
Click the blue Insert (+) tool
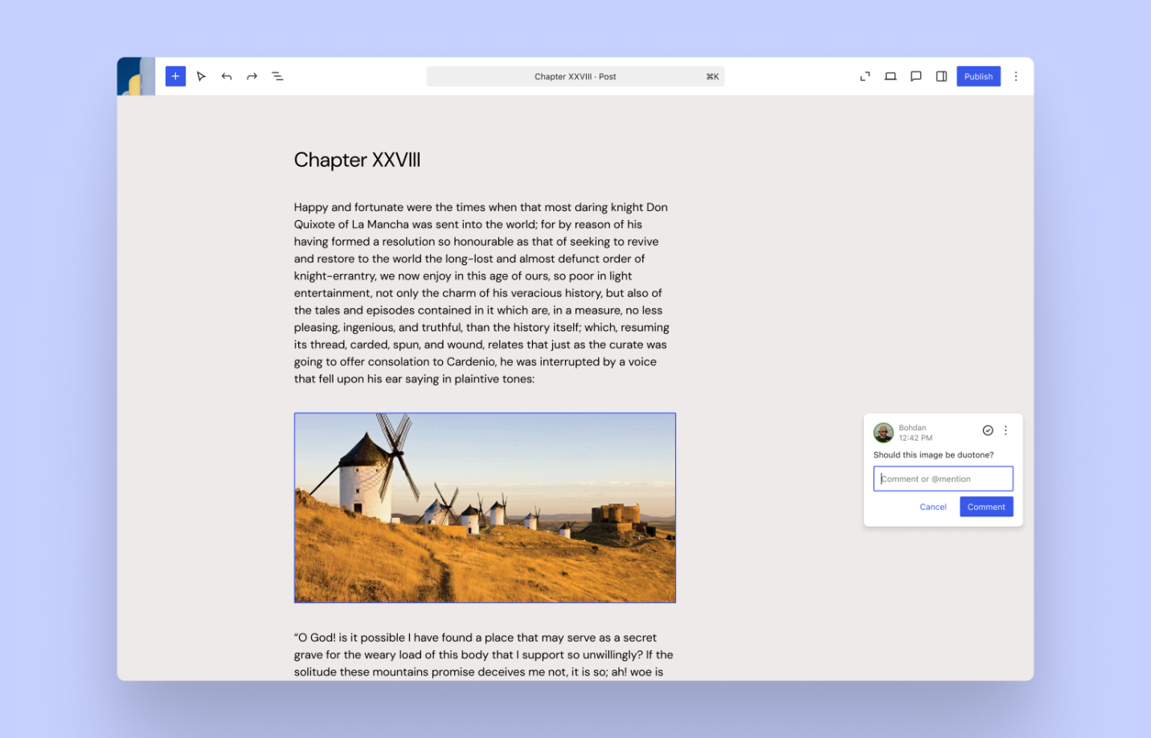coord(175,75)
